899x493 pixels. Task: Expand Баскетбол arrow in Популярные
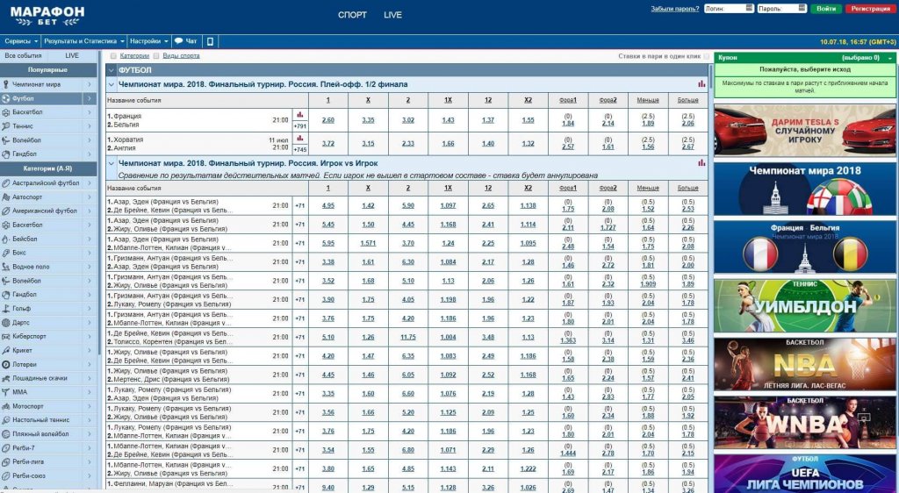[90, 112]
